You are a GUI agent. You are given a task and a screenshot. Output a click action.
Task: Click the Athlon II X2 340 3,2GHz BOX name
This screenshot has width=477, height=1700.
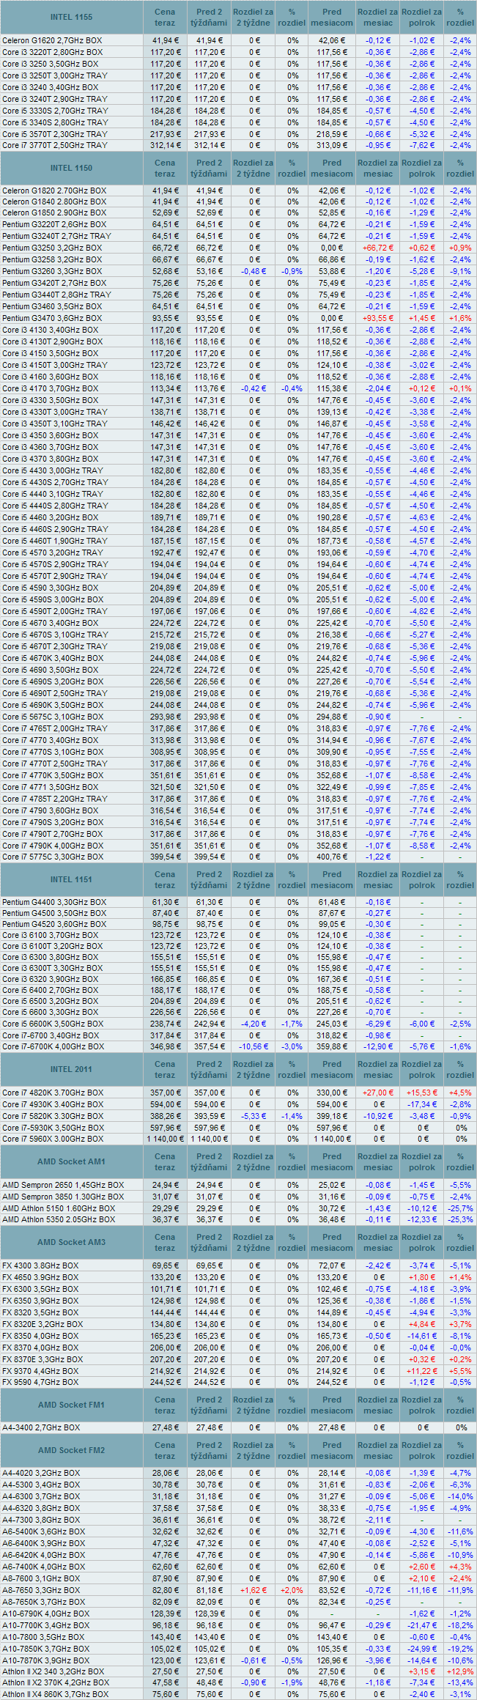(53, 1671)
